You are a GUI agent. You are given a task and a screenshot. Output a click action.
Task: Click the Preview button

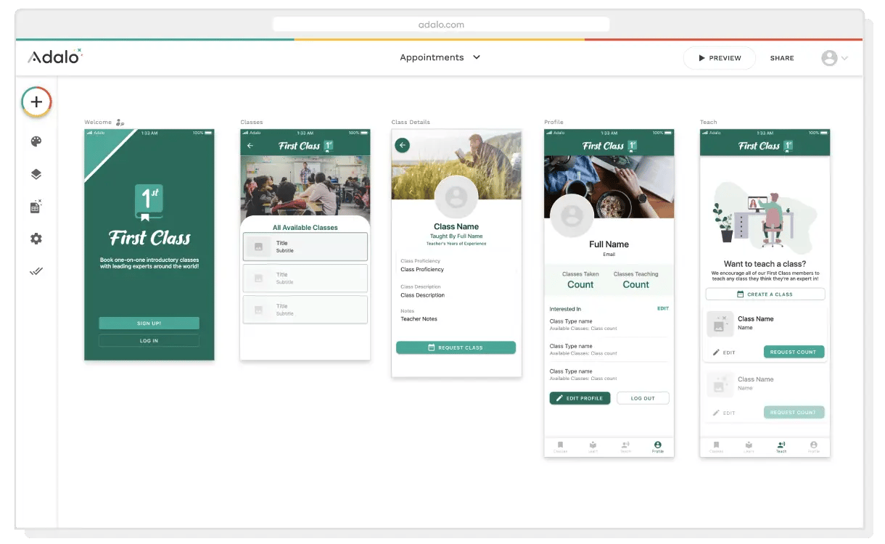[719, 58]
